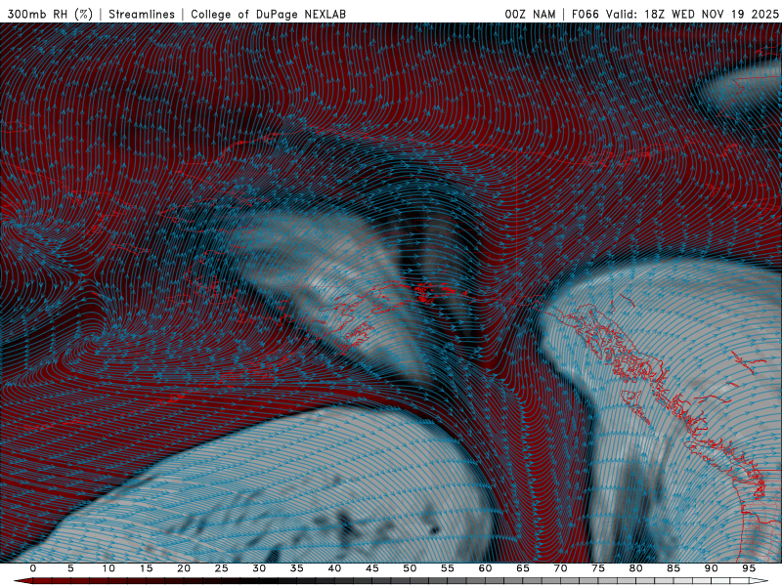This screenshot has height=586, width=782.
Task: Select the colorbar value "40"
Action: [334, 568]
